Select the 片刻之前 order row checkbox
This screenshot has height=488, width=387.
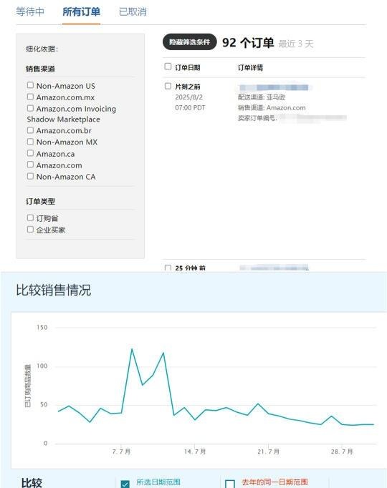pos(168,86)
